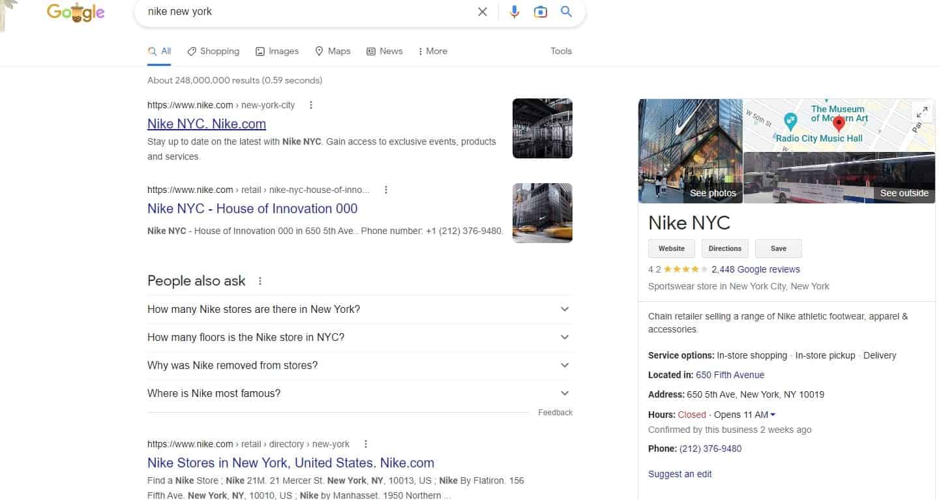Open the 650 Fifth Avenue located-in link

(x=730, y=375)
